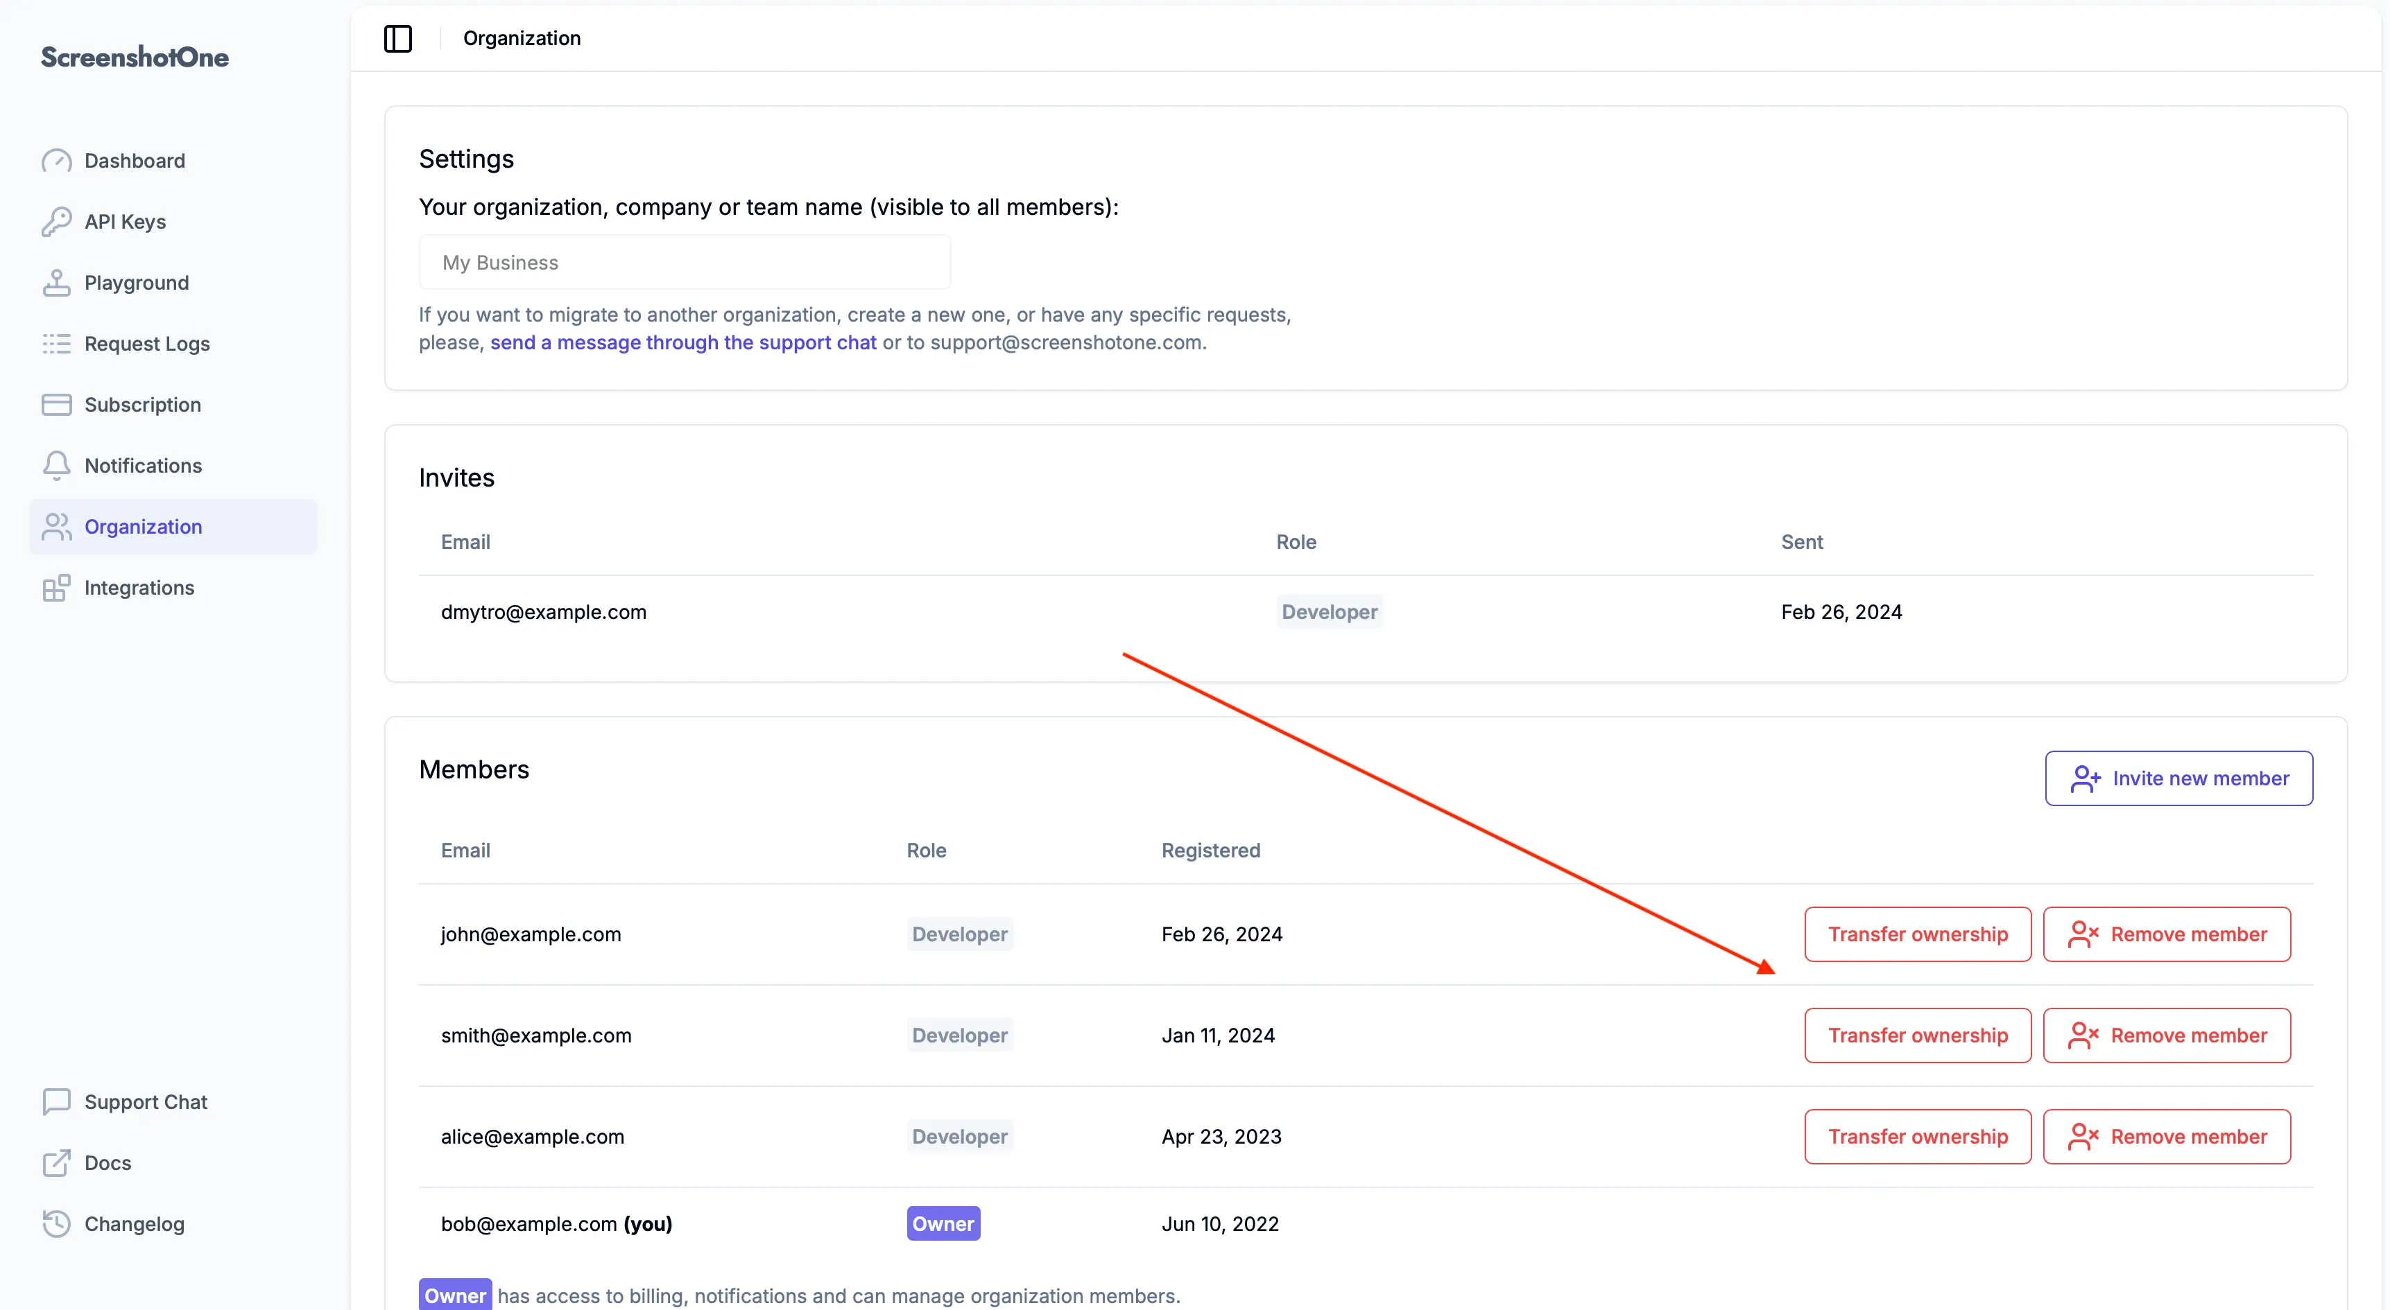Viewport: 2390px width, 1310px height.
Task: Select Organization in the sidebar navigation
Action: (144, 525)
